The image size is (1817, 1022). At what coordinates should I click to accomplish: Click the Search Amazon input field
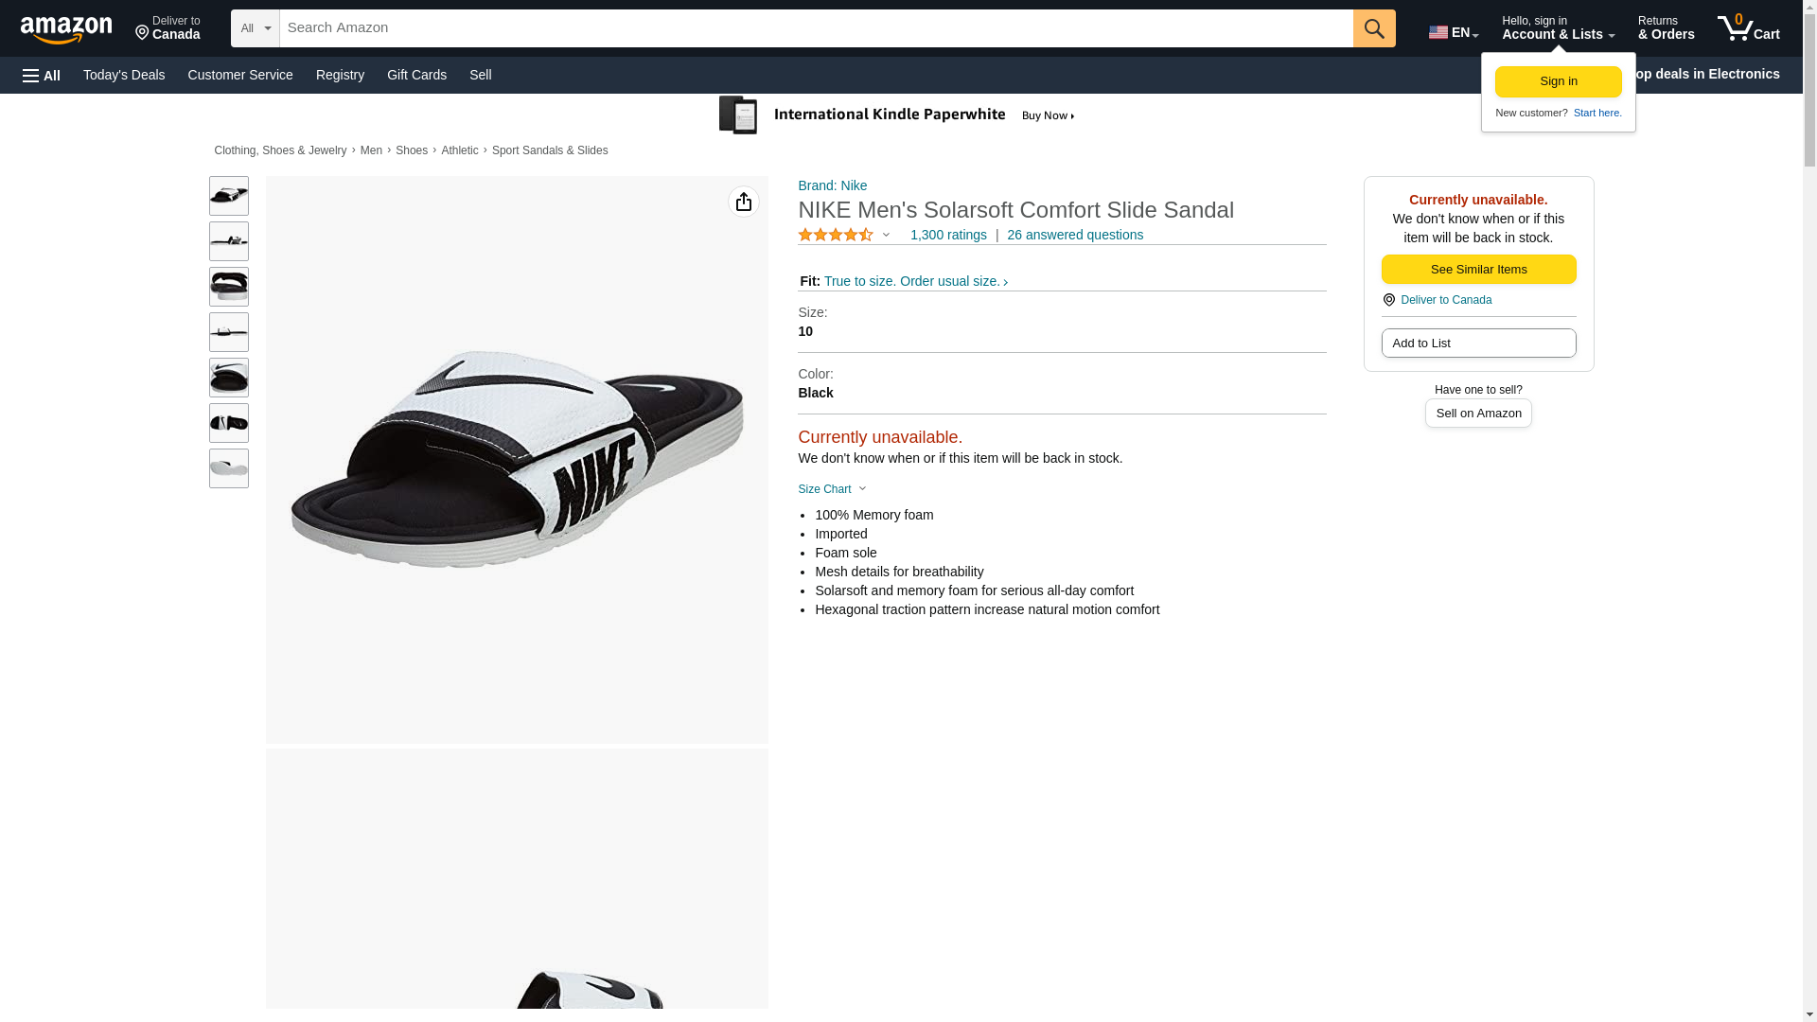point(817,28)
